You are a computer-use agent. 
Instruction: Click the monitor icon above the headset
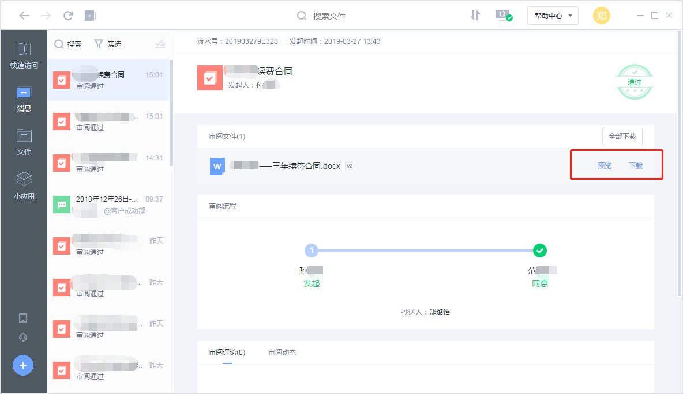click(23, 317)
